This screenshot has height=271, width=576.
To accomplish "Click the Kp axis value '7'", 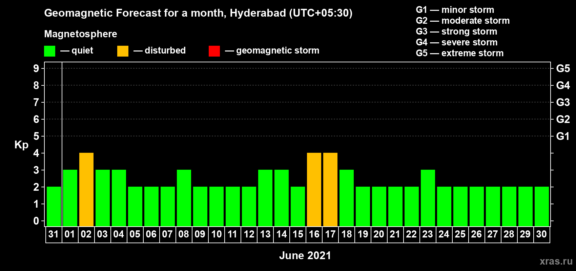I will coord(36,102).
